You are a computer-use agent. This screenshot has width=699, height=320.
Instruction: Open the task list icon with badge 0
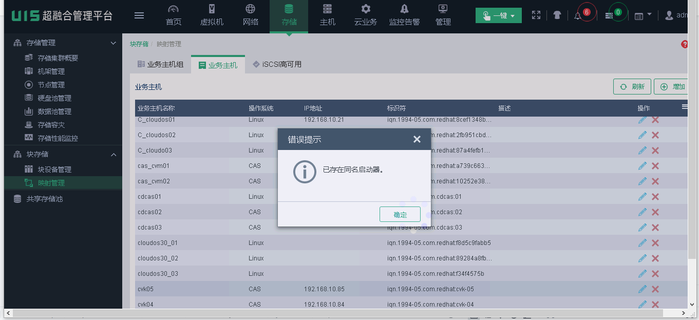[x=609, y=16]
